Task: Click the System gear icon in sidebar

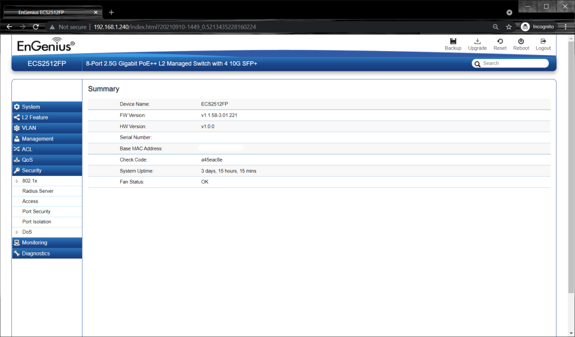Action: coord(17,107)
